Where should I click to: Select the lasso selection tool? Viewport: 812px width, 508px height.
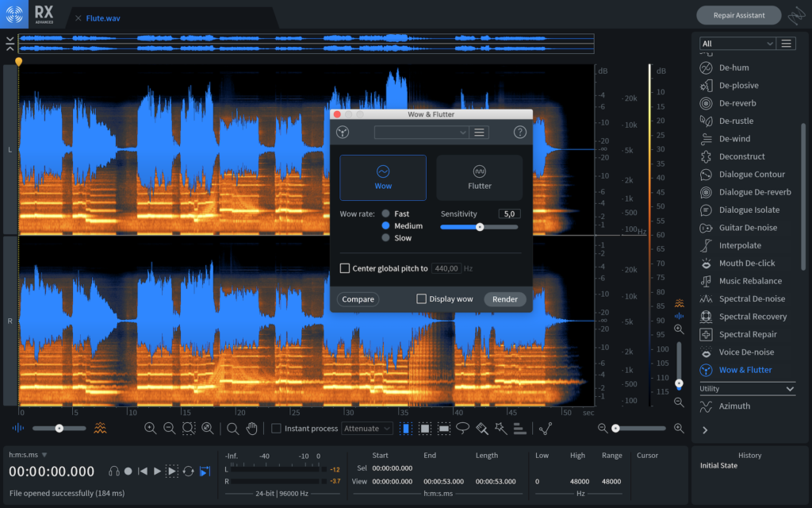[463, 429]
